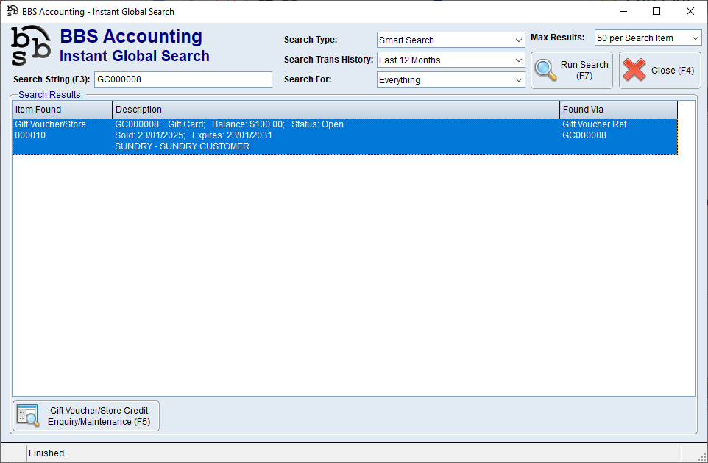Expand the Max Results dropdown

648,38
